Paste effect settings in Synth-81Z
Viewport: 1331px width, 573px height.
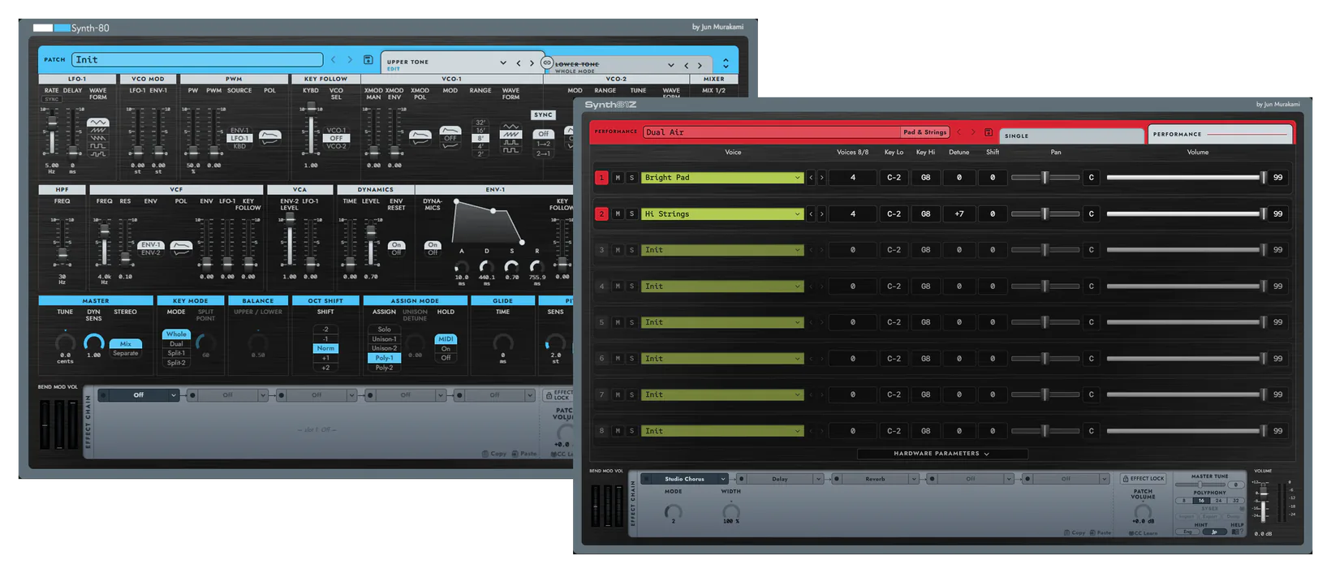pos(1101,533)
